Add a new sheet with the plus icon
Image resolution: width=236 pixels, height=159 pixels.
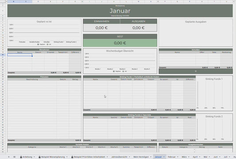(x=8, y=157)
